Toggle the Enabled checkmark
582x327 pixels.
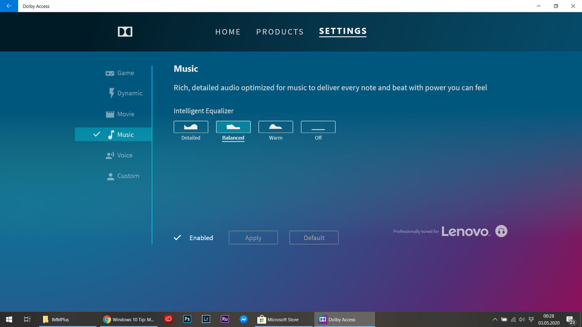[x=178, y=238]
